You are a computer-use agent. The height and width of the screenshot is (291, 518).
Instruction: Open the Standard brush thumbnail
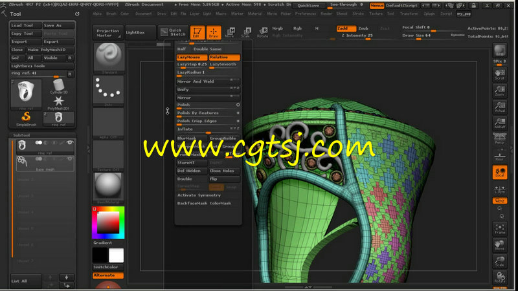(x=109, y=58)
